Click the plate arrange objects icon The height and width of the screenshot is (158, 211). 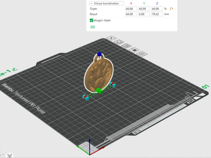coord(126,46)
